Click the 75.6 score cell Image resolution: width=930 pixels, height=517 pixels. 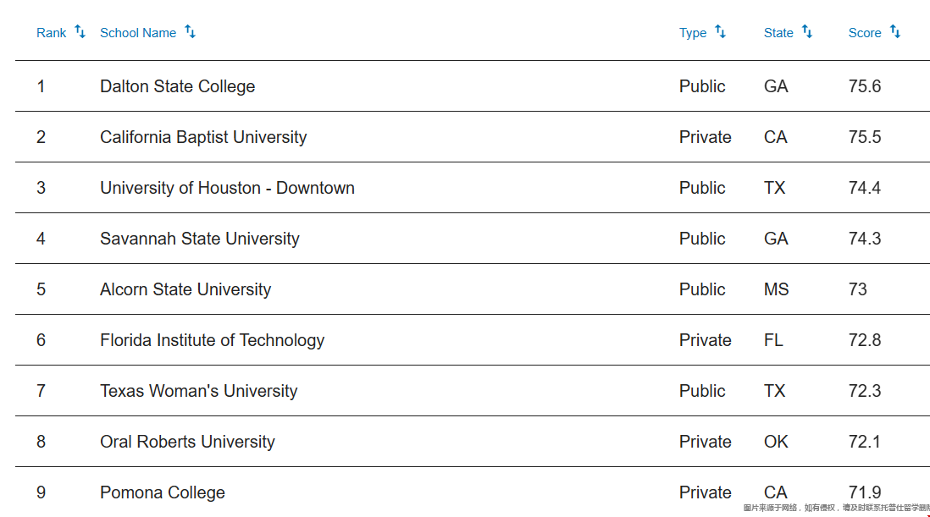(x=865, y=86)
